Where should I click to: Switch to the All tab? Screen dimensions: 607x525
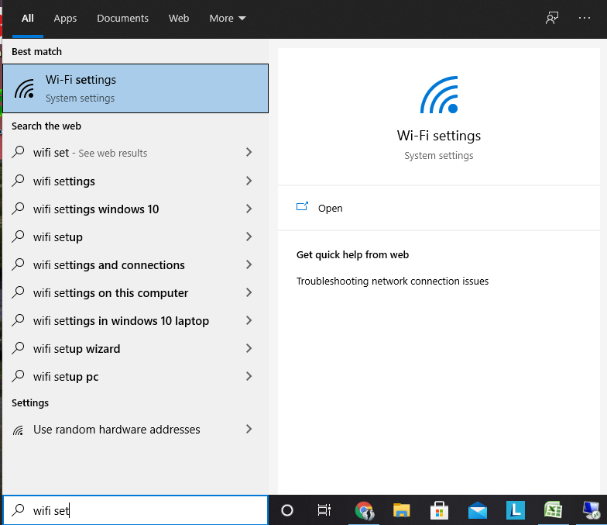pos(28,19)
